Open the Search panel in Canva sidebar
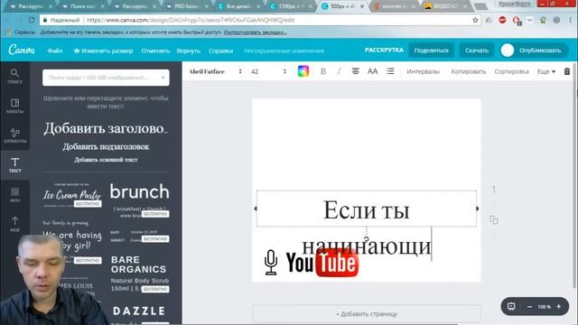This screenshot has width=578, height=325. click(14, 76)
